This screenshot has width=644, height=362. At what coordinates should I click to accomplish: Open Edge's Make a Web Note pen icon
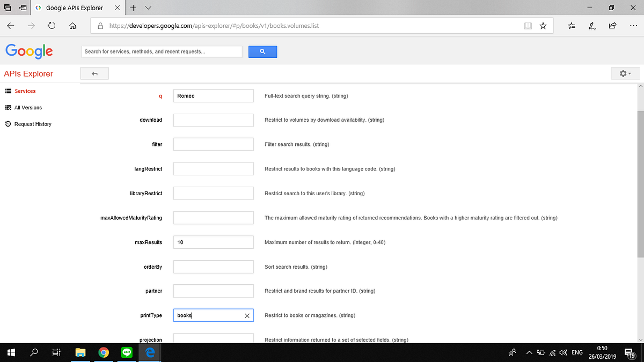point(592,25)
